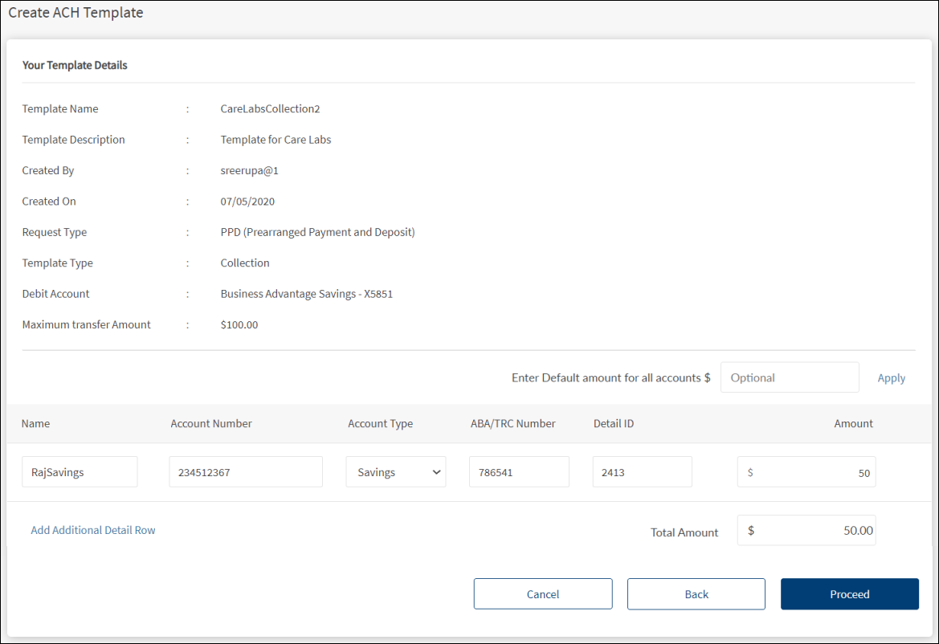This screenshot has height=644, width=939.
Task: Click the row Amount field showing 50
Action: (x=806, y=472)
